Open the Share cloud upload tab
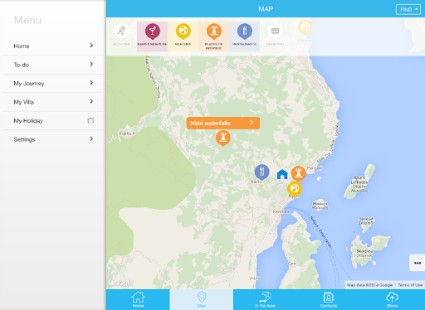The image size is (425, 310). (392, 299)
